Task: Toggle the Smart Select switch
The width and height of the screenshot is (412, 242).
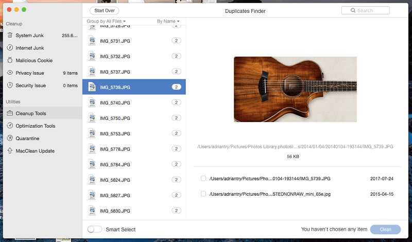Action: [x=95, y=230]
